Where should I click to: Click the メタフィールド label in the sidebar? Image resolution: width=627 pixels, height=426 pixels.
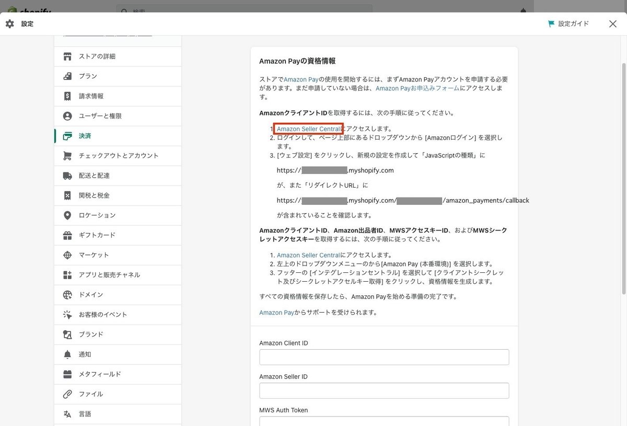(x=100, y=374)
